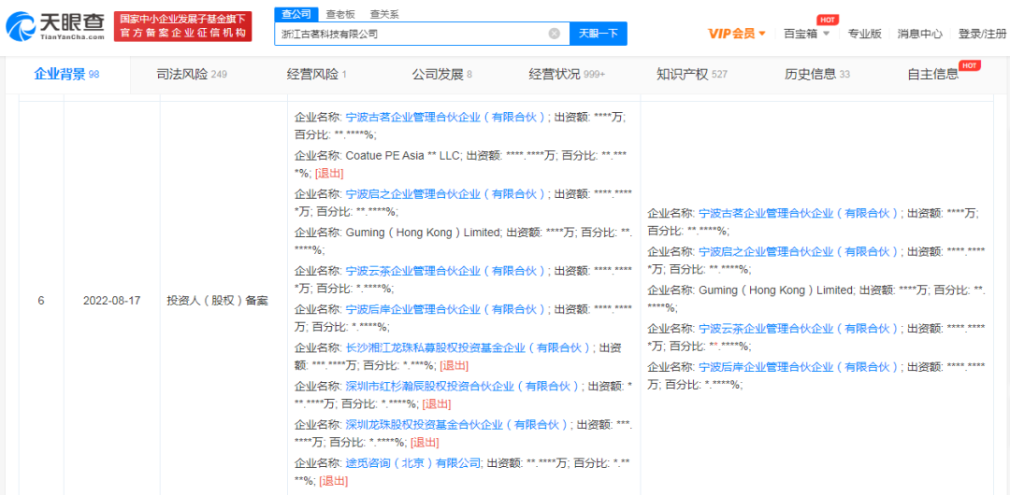
Task: Open the VIP会员 dropdown menu
Action: coord(737,34)
